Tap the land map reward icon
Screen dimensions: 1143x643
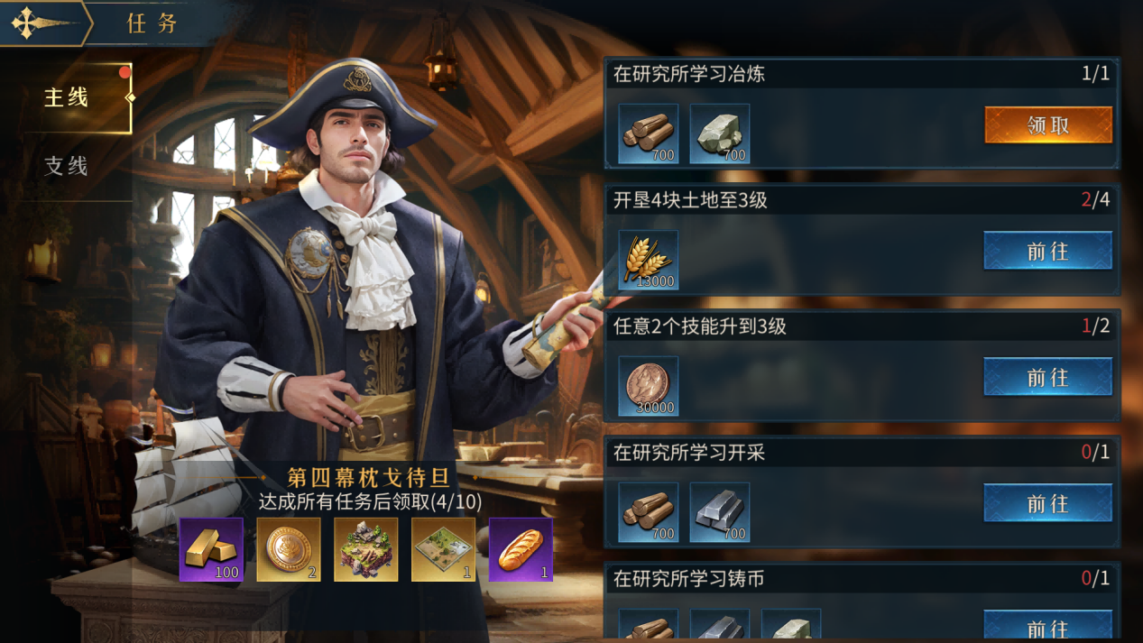coord(443,549)
